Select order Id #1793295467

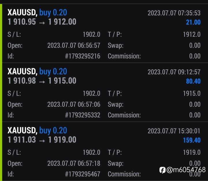point(83,174)
